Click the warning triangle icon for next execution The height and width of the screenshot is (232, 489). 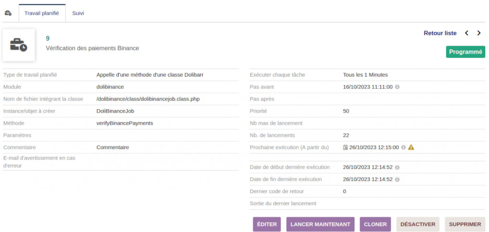(411, 148)
